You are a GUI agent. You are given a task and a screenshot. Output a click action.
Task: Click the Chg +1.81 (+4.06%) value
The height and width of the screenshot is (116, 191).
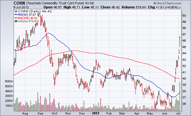point(163,7)
